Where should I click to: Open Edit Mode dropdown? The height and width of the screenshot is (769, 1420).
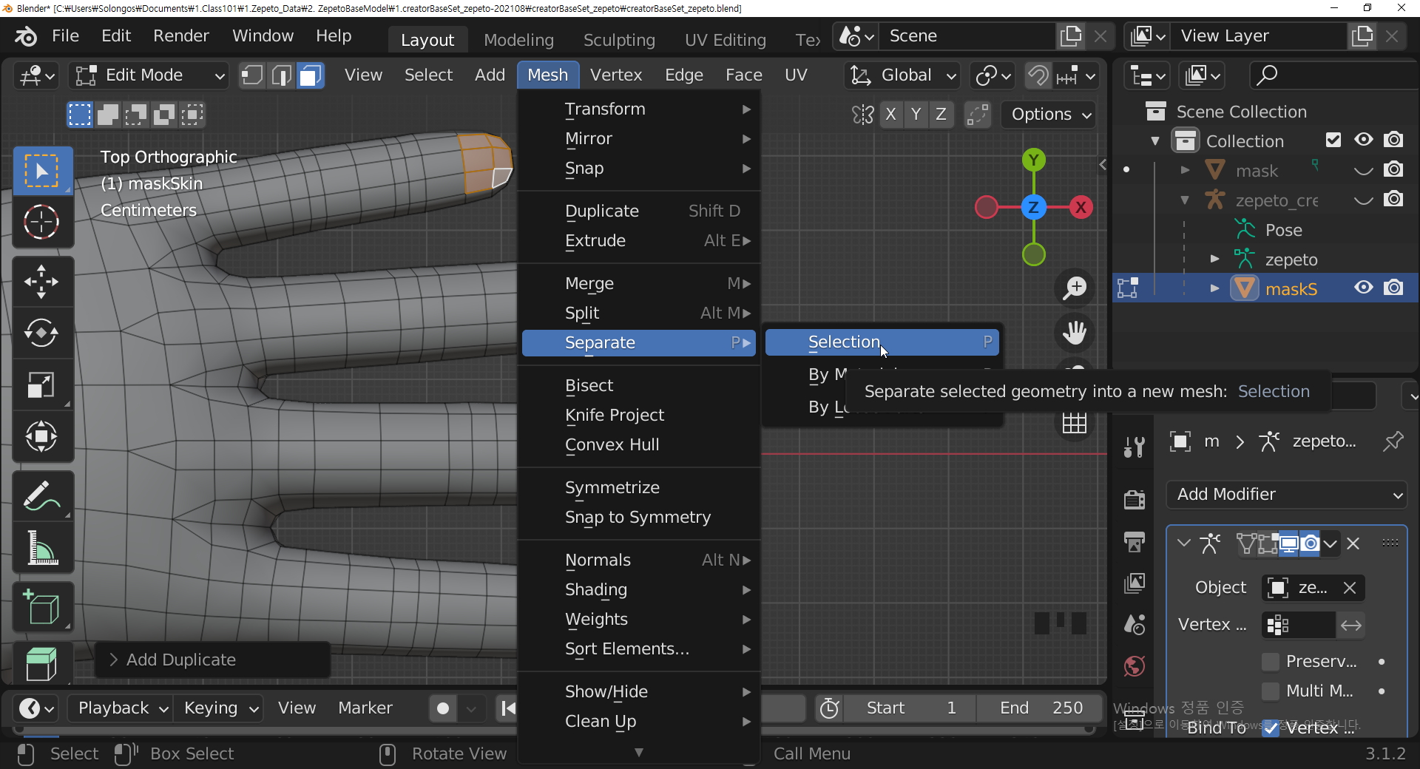[x=149, y=75]
